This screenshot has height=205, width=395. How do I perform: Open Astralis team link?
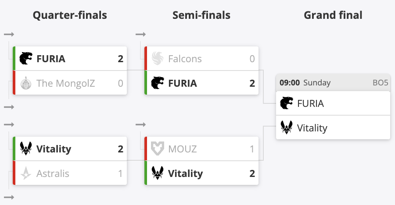53,173
